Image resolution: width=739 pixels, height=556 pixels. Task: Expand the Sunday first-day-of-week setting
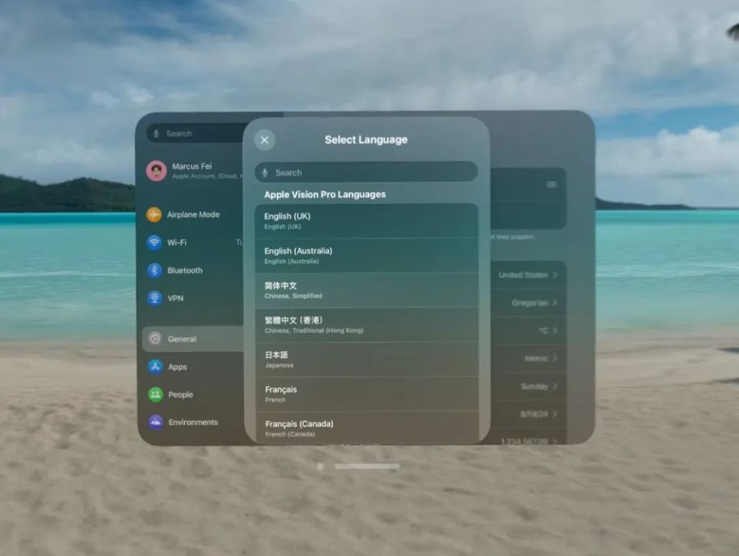point(535,386)
